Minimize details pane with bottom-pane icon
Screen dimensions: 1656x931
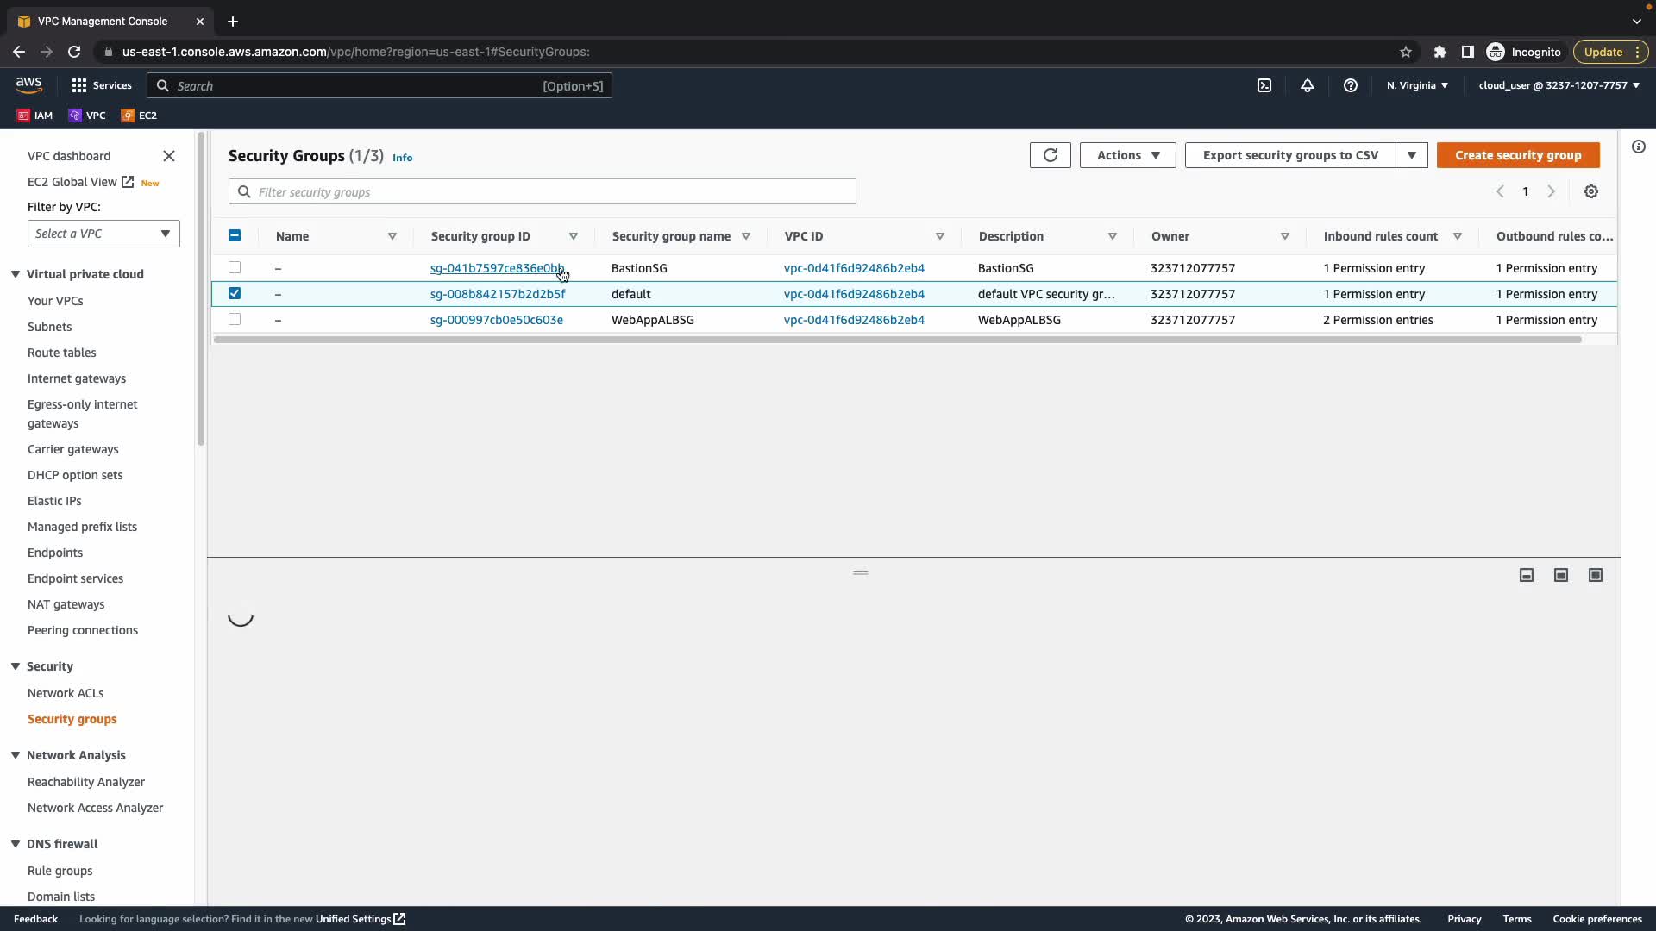click(x=1526, y=575)
